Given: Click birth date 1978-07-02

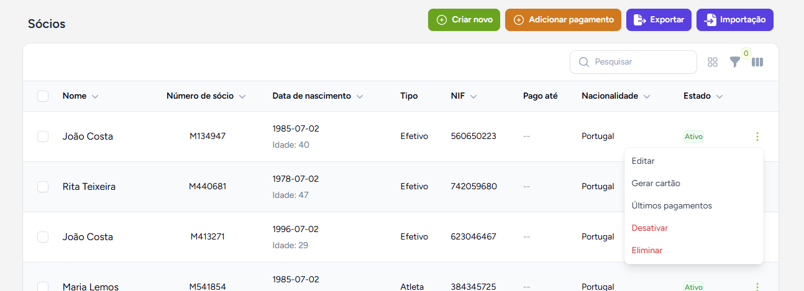Looking at the screenshot, I should (296, 179).
